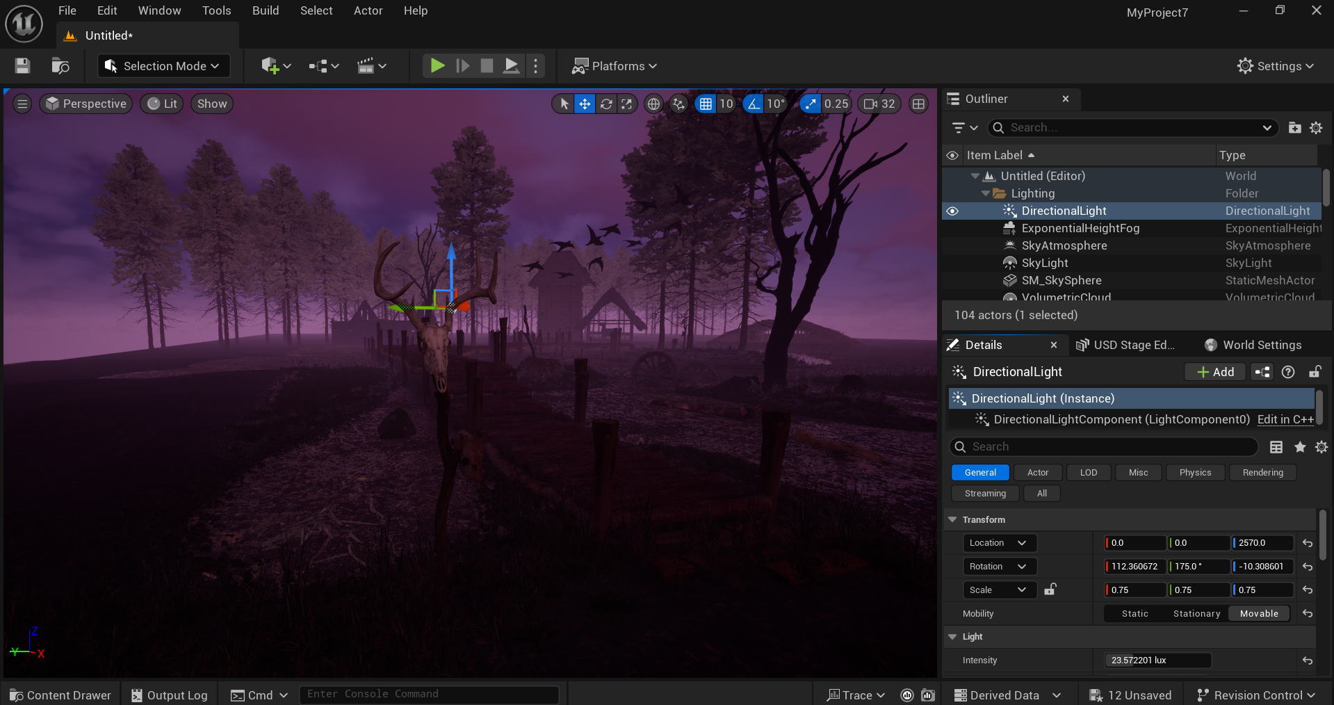Screen dimensions: 1334x705
Task: Toggle world/local coordinate system globe
Action: pyautogui.click(x=653, y=104)
